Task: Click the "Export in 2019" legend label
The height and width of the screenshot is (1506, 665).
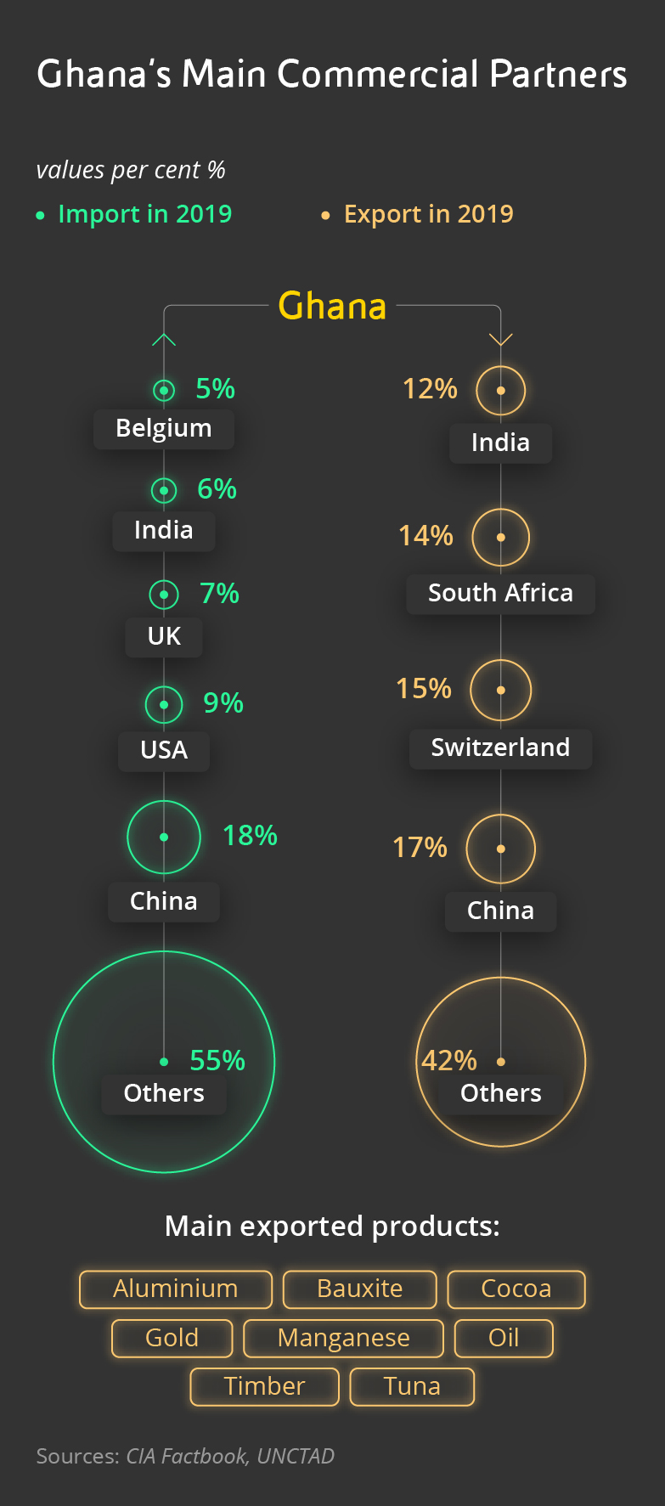Action: click(428, 214)
